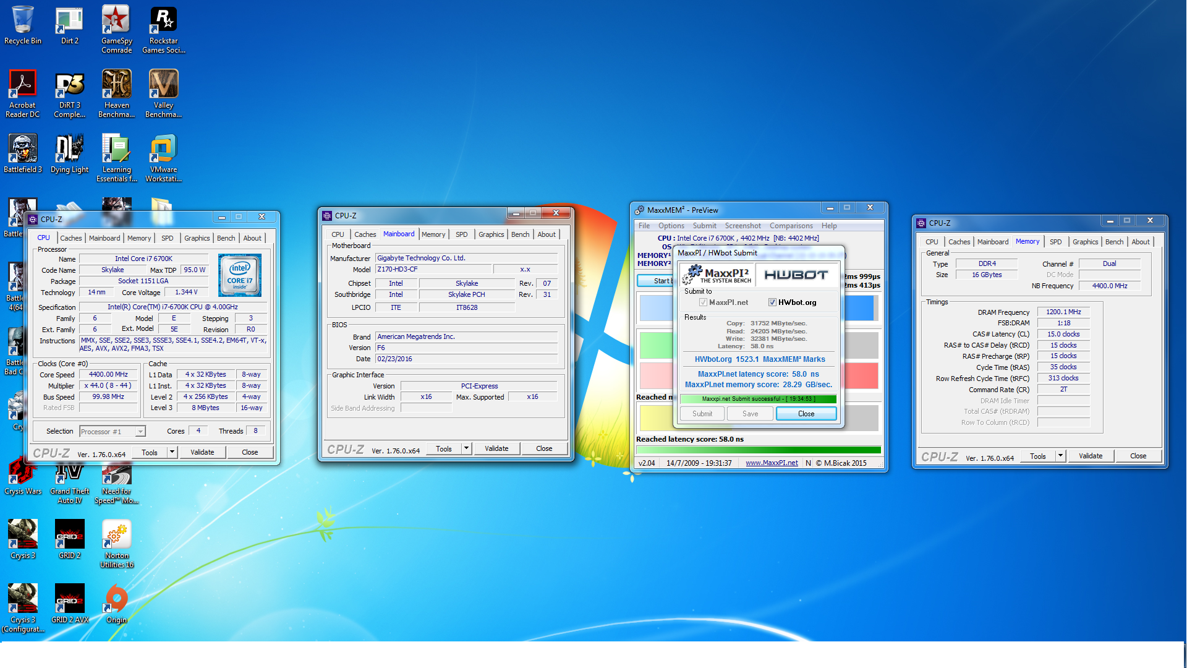Screen dimensions: 1187x668
Task: Click the DRAM Frequency 1200.1 MHz field
Action: point(1063,312)
